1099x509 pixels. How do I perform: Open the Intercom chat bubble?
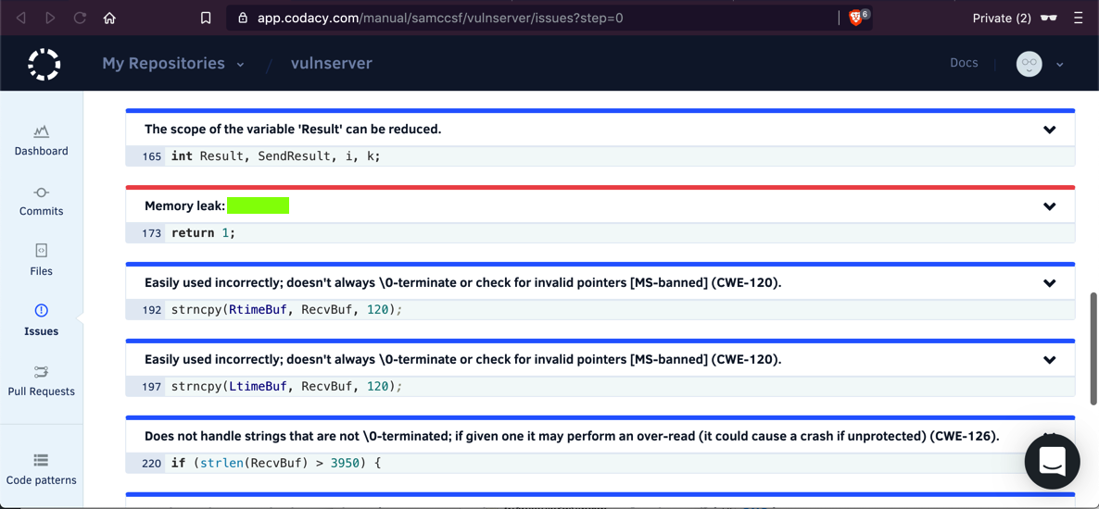(x=1052, y=462)
